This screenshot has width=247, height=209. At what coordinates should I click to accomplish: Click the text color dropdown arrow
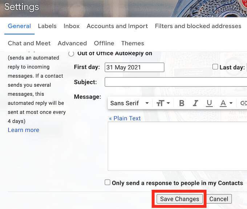coord(231,103)
